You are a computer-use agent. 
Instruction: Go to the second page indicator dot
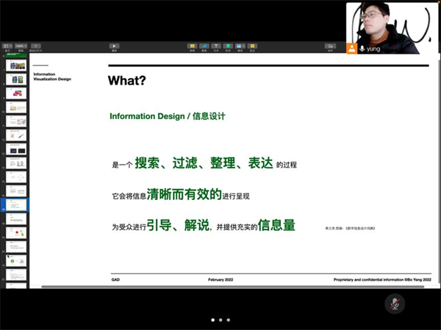click(x=220, y=320)
